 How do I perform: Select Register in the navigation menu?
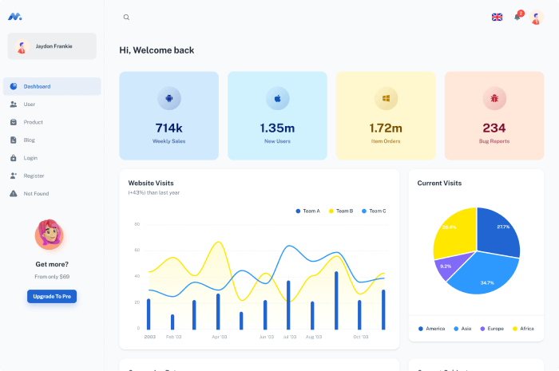coord(52,176)
